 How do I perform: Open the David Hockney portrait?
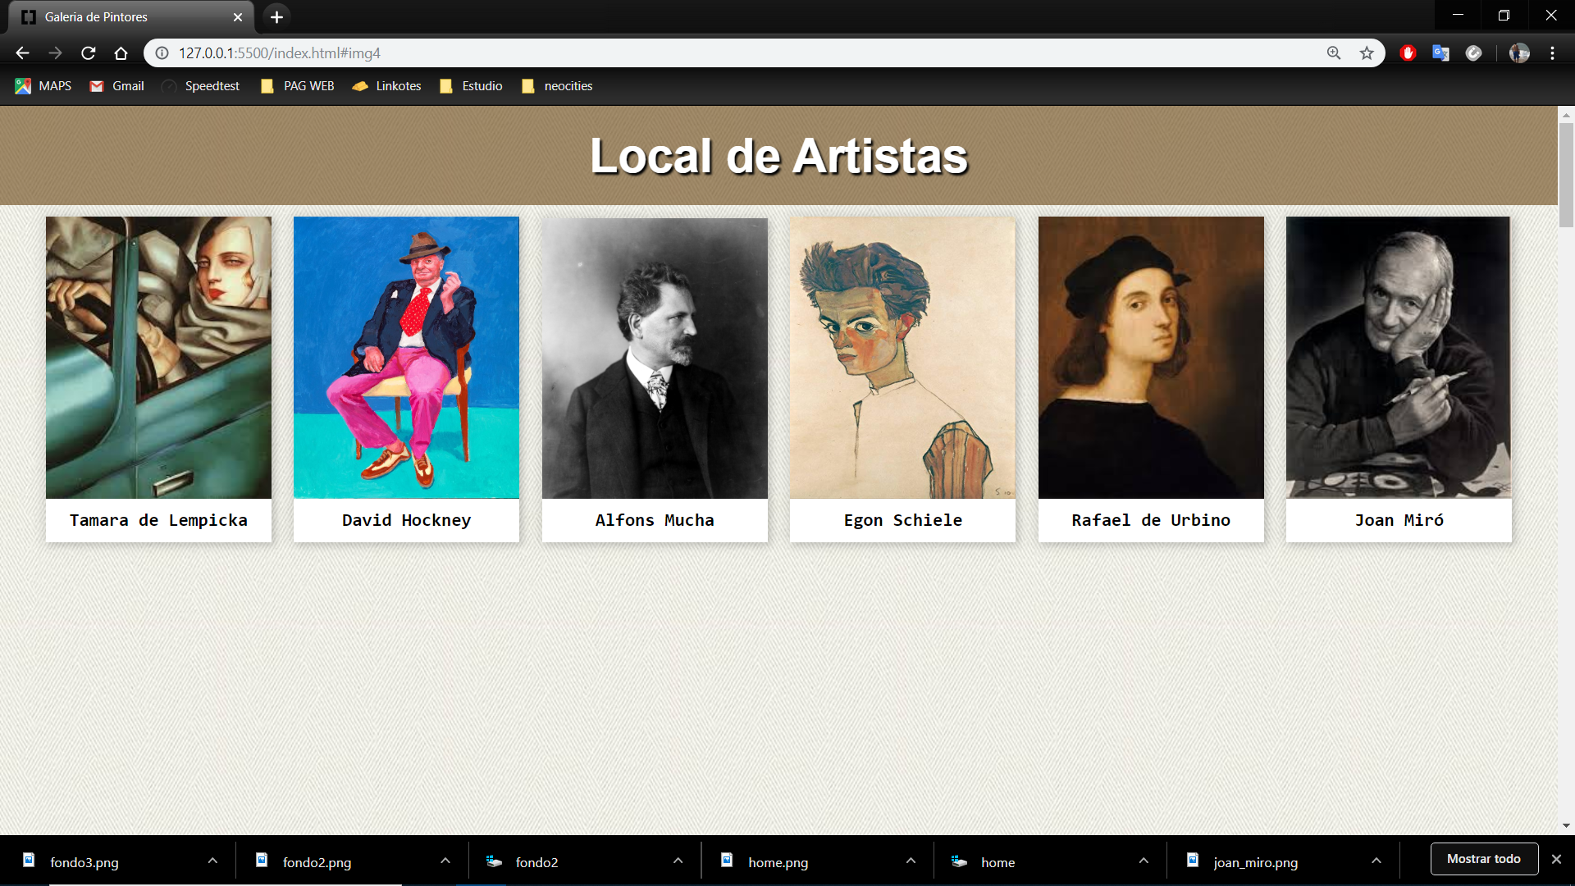(406, 358)
